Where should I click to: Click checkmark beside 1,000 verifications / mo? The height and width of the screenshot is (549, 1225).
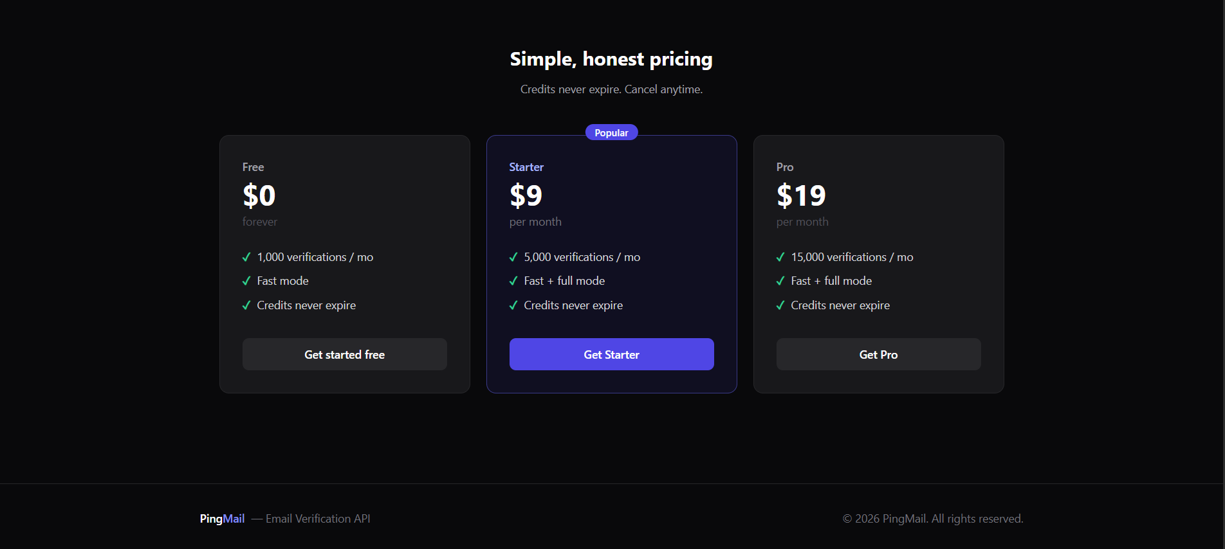click(246, 257)
